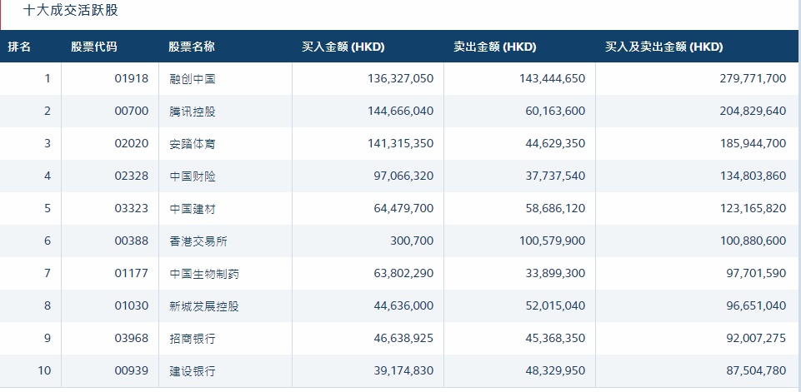The width and height of the screenshot is (801, 392).
Task: Click sell amount 33,899,300
Action: [555, 273]
